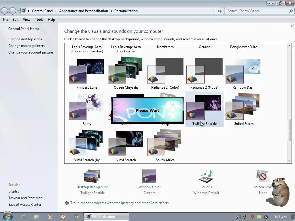Click the Window Color label link

(x=150, y=187)
